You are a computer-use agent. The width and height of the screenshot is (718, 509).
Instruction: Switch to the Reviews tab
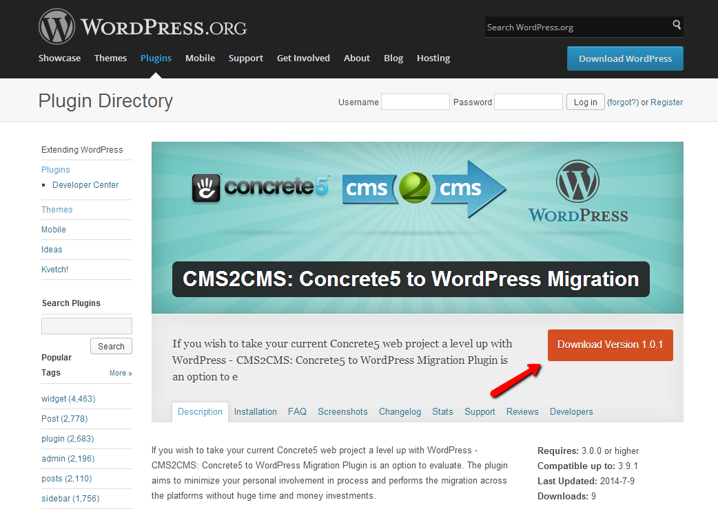522,412
